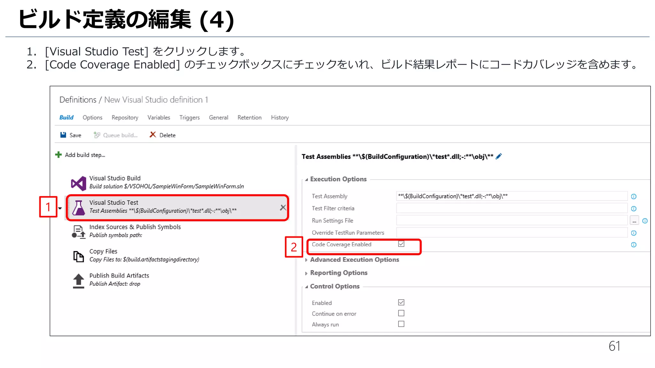
Task: Switch to the Options tab
Action: click(x=92, y=118)
